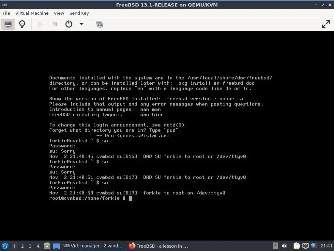Click the virt-manager icon in title bar

click(5, 5)
